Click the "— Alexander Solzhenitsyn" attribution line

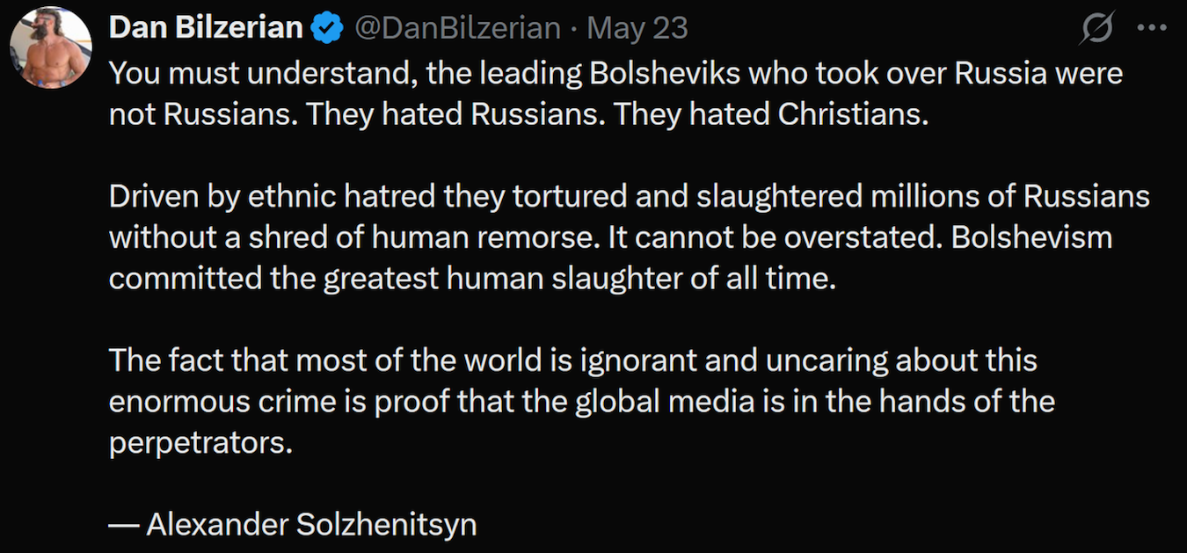pos(293,525)
